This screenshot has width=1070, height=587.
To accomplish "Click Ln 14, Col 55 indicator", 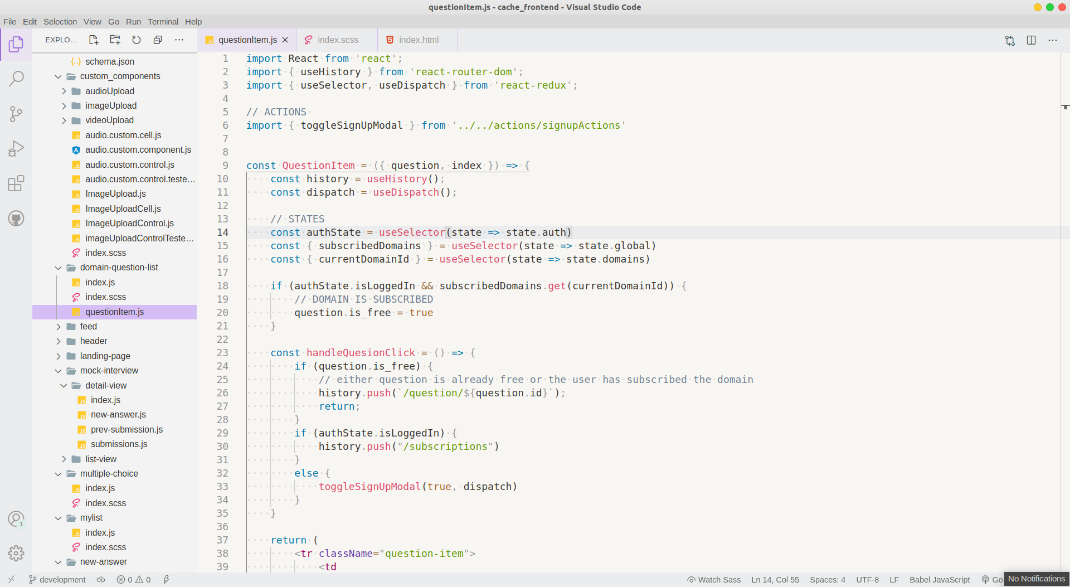I will (x=775, y=579).
